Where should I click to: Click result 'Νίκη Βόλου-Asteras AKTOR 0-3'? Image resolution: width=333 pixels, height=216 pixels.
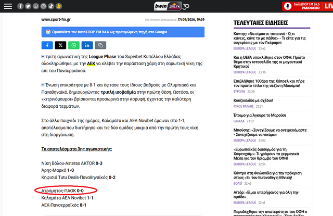click(72, 163)
